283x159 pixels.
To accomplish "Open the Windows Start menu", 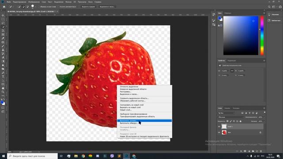I will click(4, 156).
